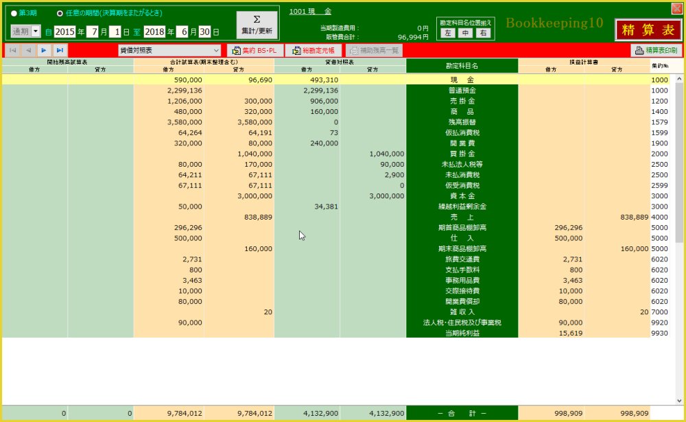The image size is (686, 422).
Task: Jump to last record arrow
Action: tap(60, 50)
